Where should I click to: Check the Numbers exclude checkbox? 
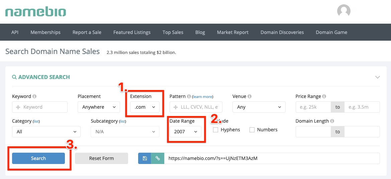point(252,130)
